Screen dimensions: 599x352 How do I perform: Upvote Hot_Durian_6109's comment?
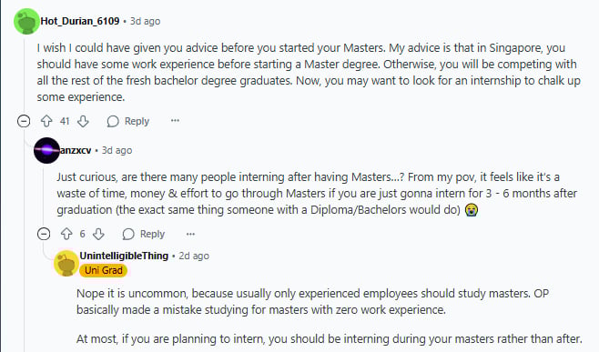pos(46,121)
